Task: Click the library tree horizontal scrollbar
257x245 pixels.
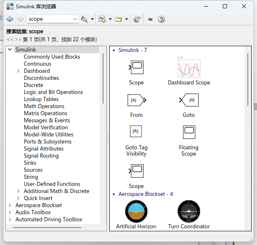Action: 47,228
